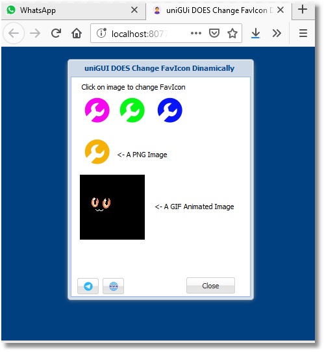Screen dimensions: 324x352
Task: Click the Close button in dialog
Action: [210, 286]
